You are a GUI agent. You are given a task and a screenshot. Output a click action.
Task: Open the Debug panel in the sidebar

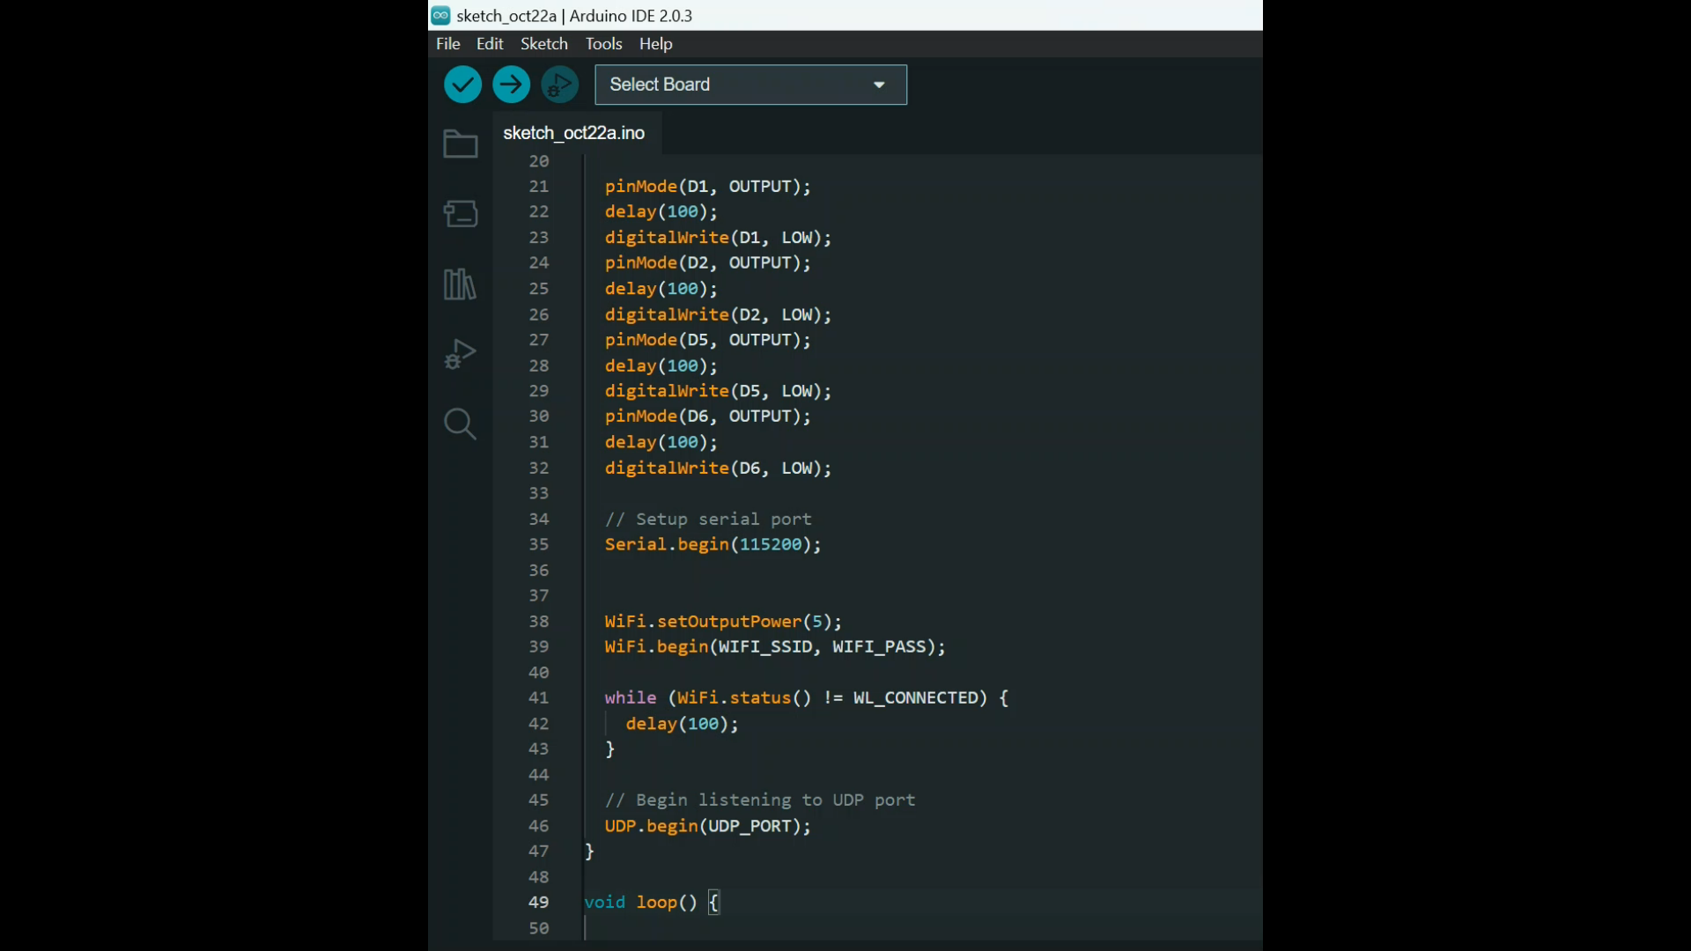click(x=460, y=353)
